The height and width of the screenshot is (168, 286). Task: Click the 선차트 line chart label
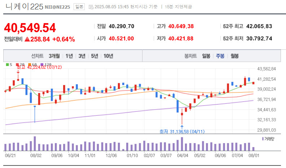pos(37,56)
